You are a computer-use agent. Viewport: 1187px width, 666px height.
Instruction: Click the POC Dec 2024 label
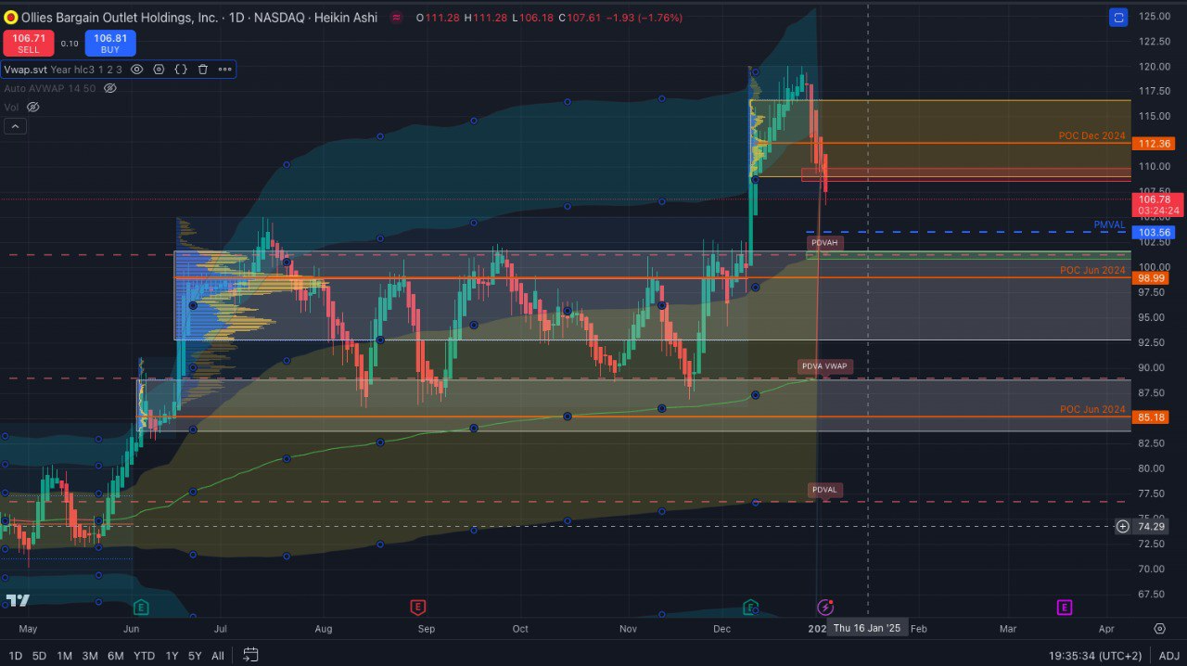[1091, 135]
